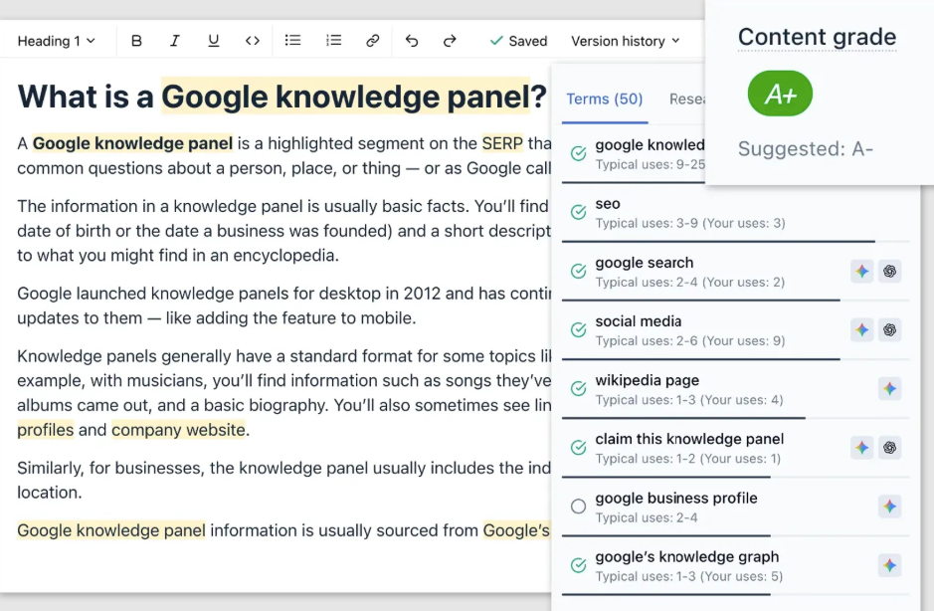Click Gemini sparkle for google business profile
934x611 pixels.
[x=889, y=507]
